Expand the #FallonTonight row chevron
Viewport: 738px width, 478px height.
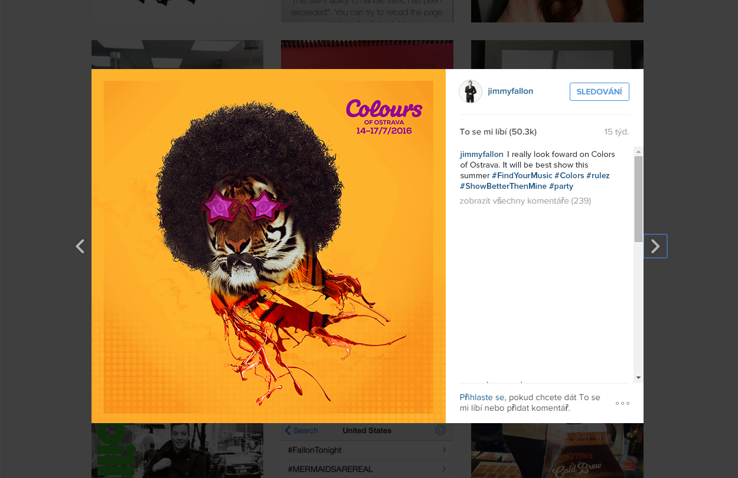(x=444, y=450)
